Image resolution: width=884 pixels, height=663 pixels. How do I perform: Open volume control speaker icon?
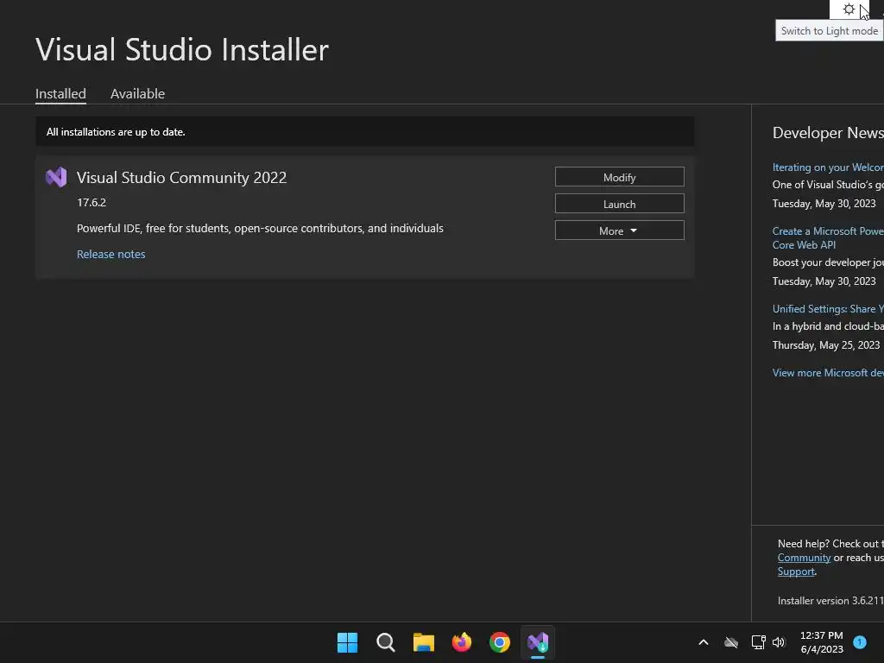[779, 642]
